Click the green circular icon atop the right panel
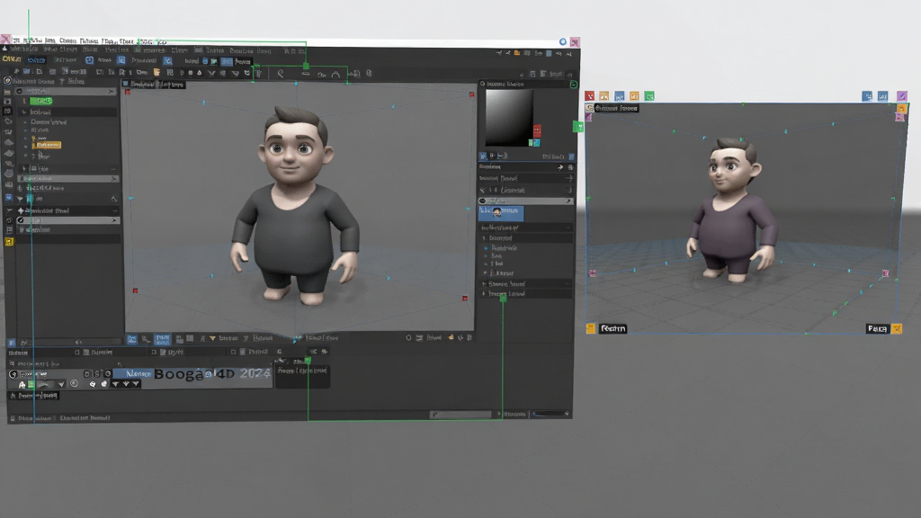The image size is (921, 518). [x=573, y=85]
